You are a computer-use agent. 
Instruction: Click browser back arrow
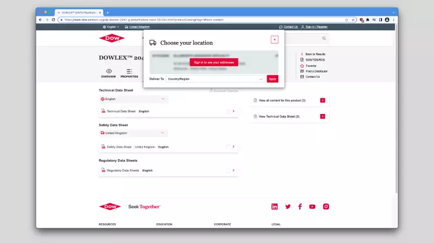tap(40, 20)
